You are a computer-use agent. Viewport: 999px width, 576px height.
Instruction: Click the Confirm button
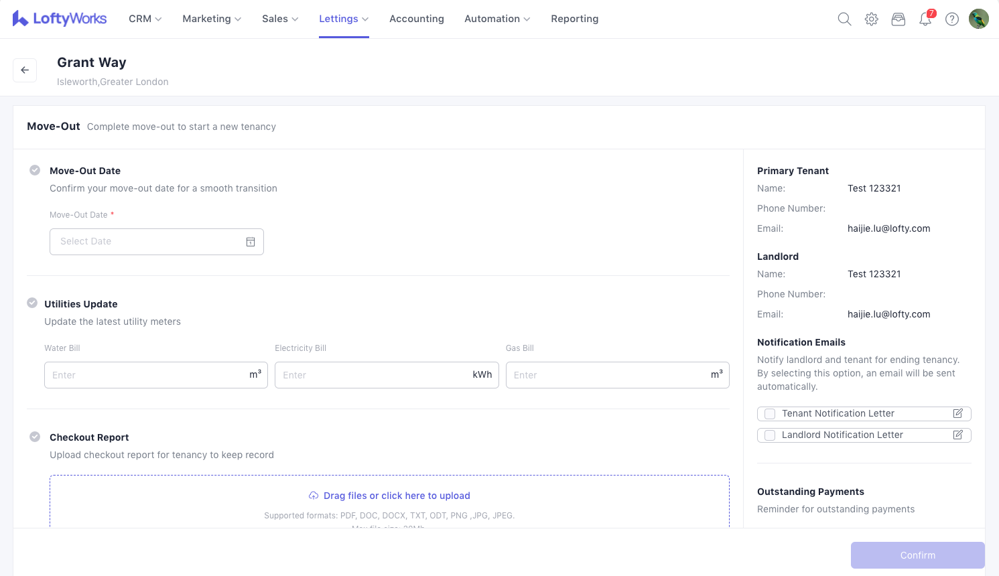(x=917, y=555)
